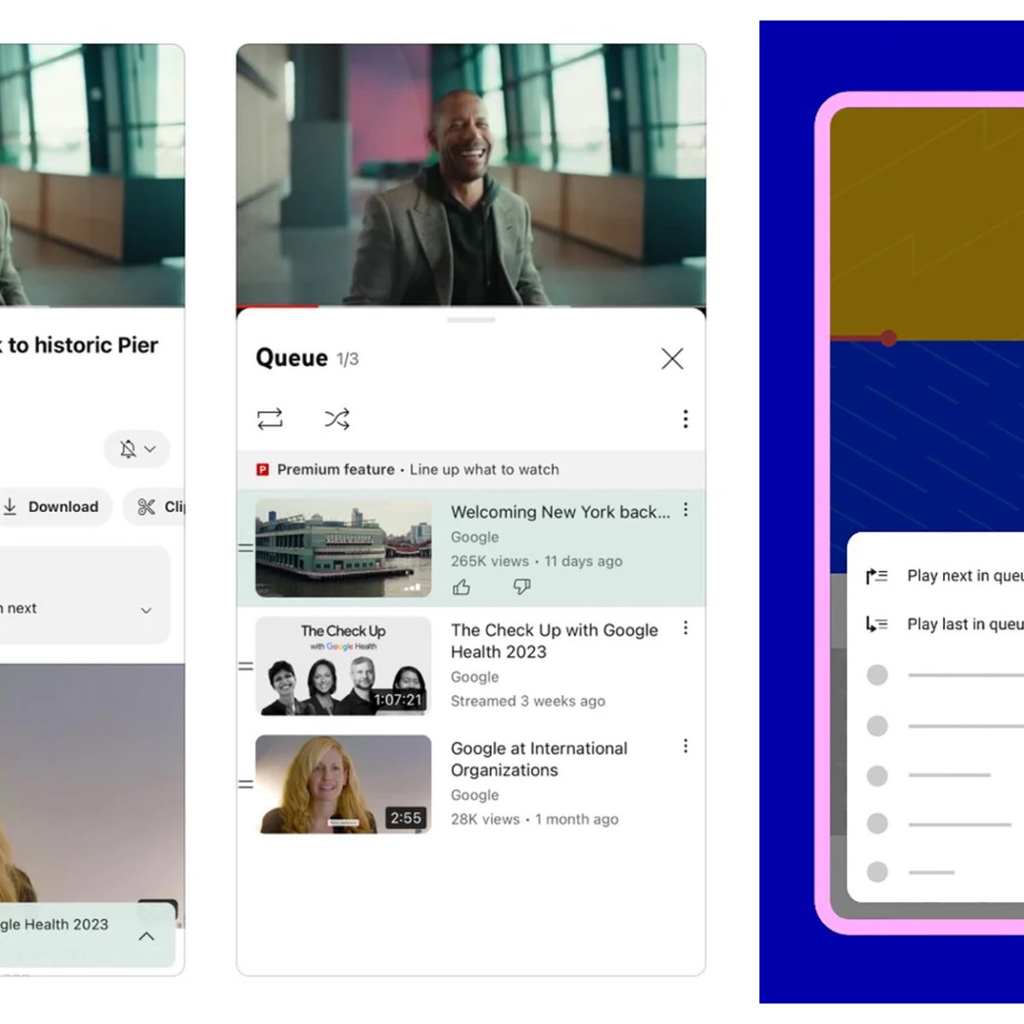Image resolution: width=1024 pixels, height=1024 pixels.
Task: Open options for Google at International Organizations
Action: point(685,747)
